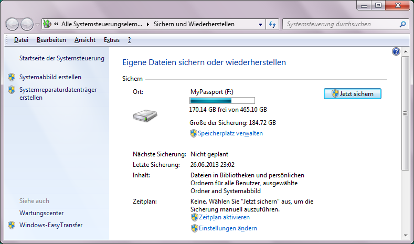Click the 'MyPassport (F:)' drive name
The image size is (414, 244).
tap(212, 92)
